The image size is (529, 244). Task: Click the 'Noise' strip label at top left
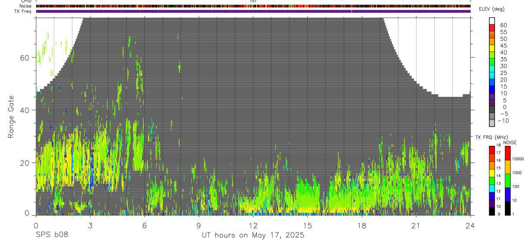point(25,6)
